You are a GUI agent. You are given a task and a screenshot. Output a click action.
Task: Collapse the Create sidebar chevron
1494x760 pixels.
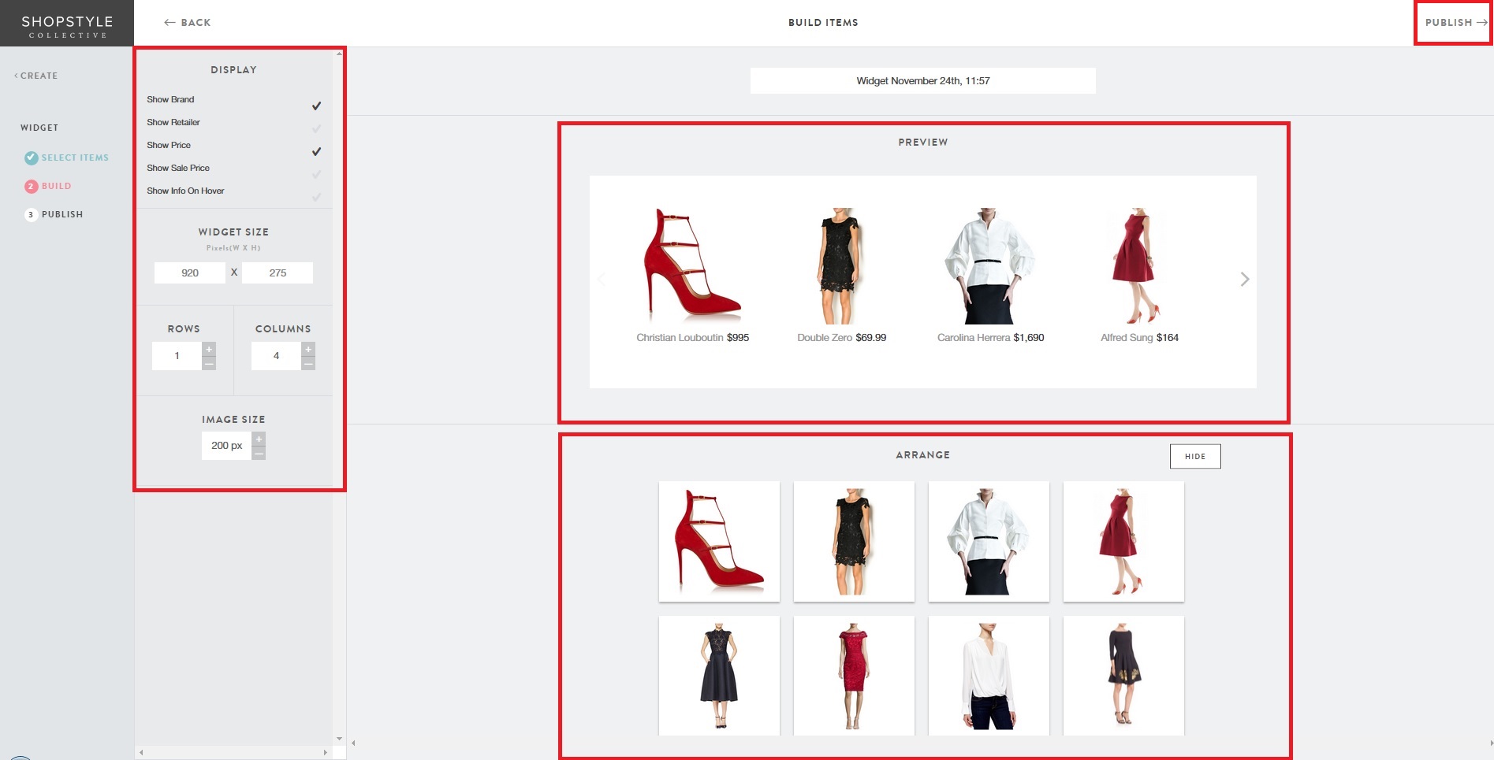click(16, 76)
